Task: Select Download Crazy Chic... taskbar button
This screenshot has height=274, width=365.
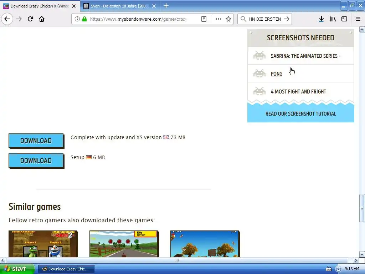Action: 66,269
